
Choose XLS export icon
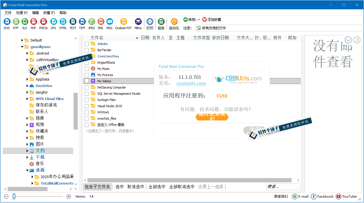25,21
